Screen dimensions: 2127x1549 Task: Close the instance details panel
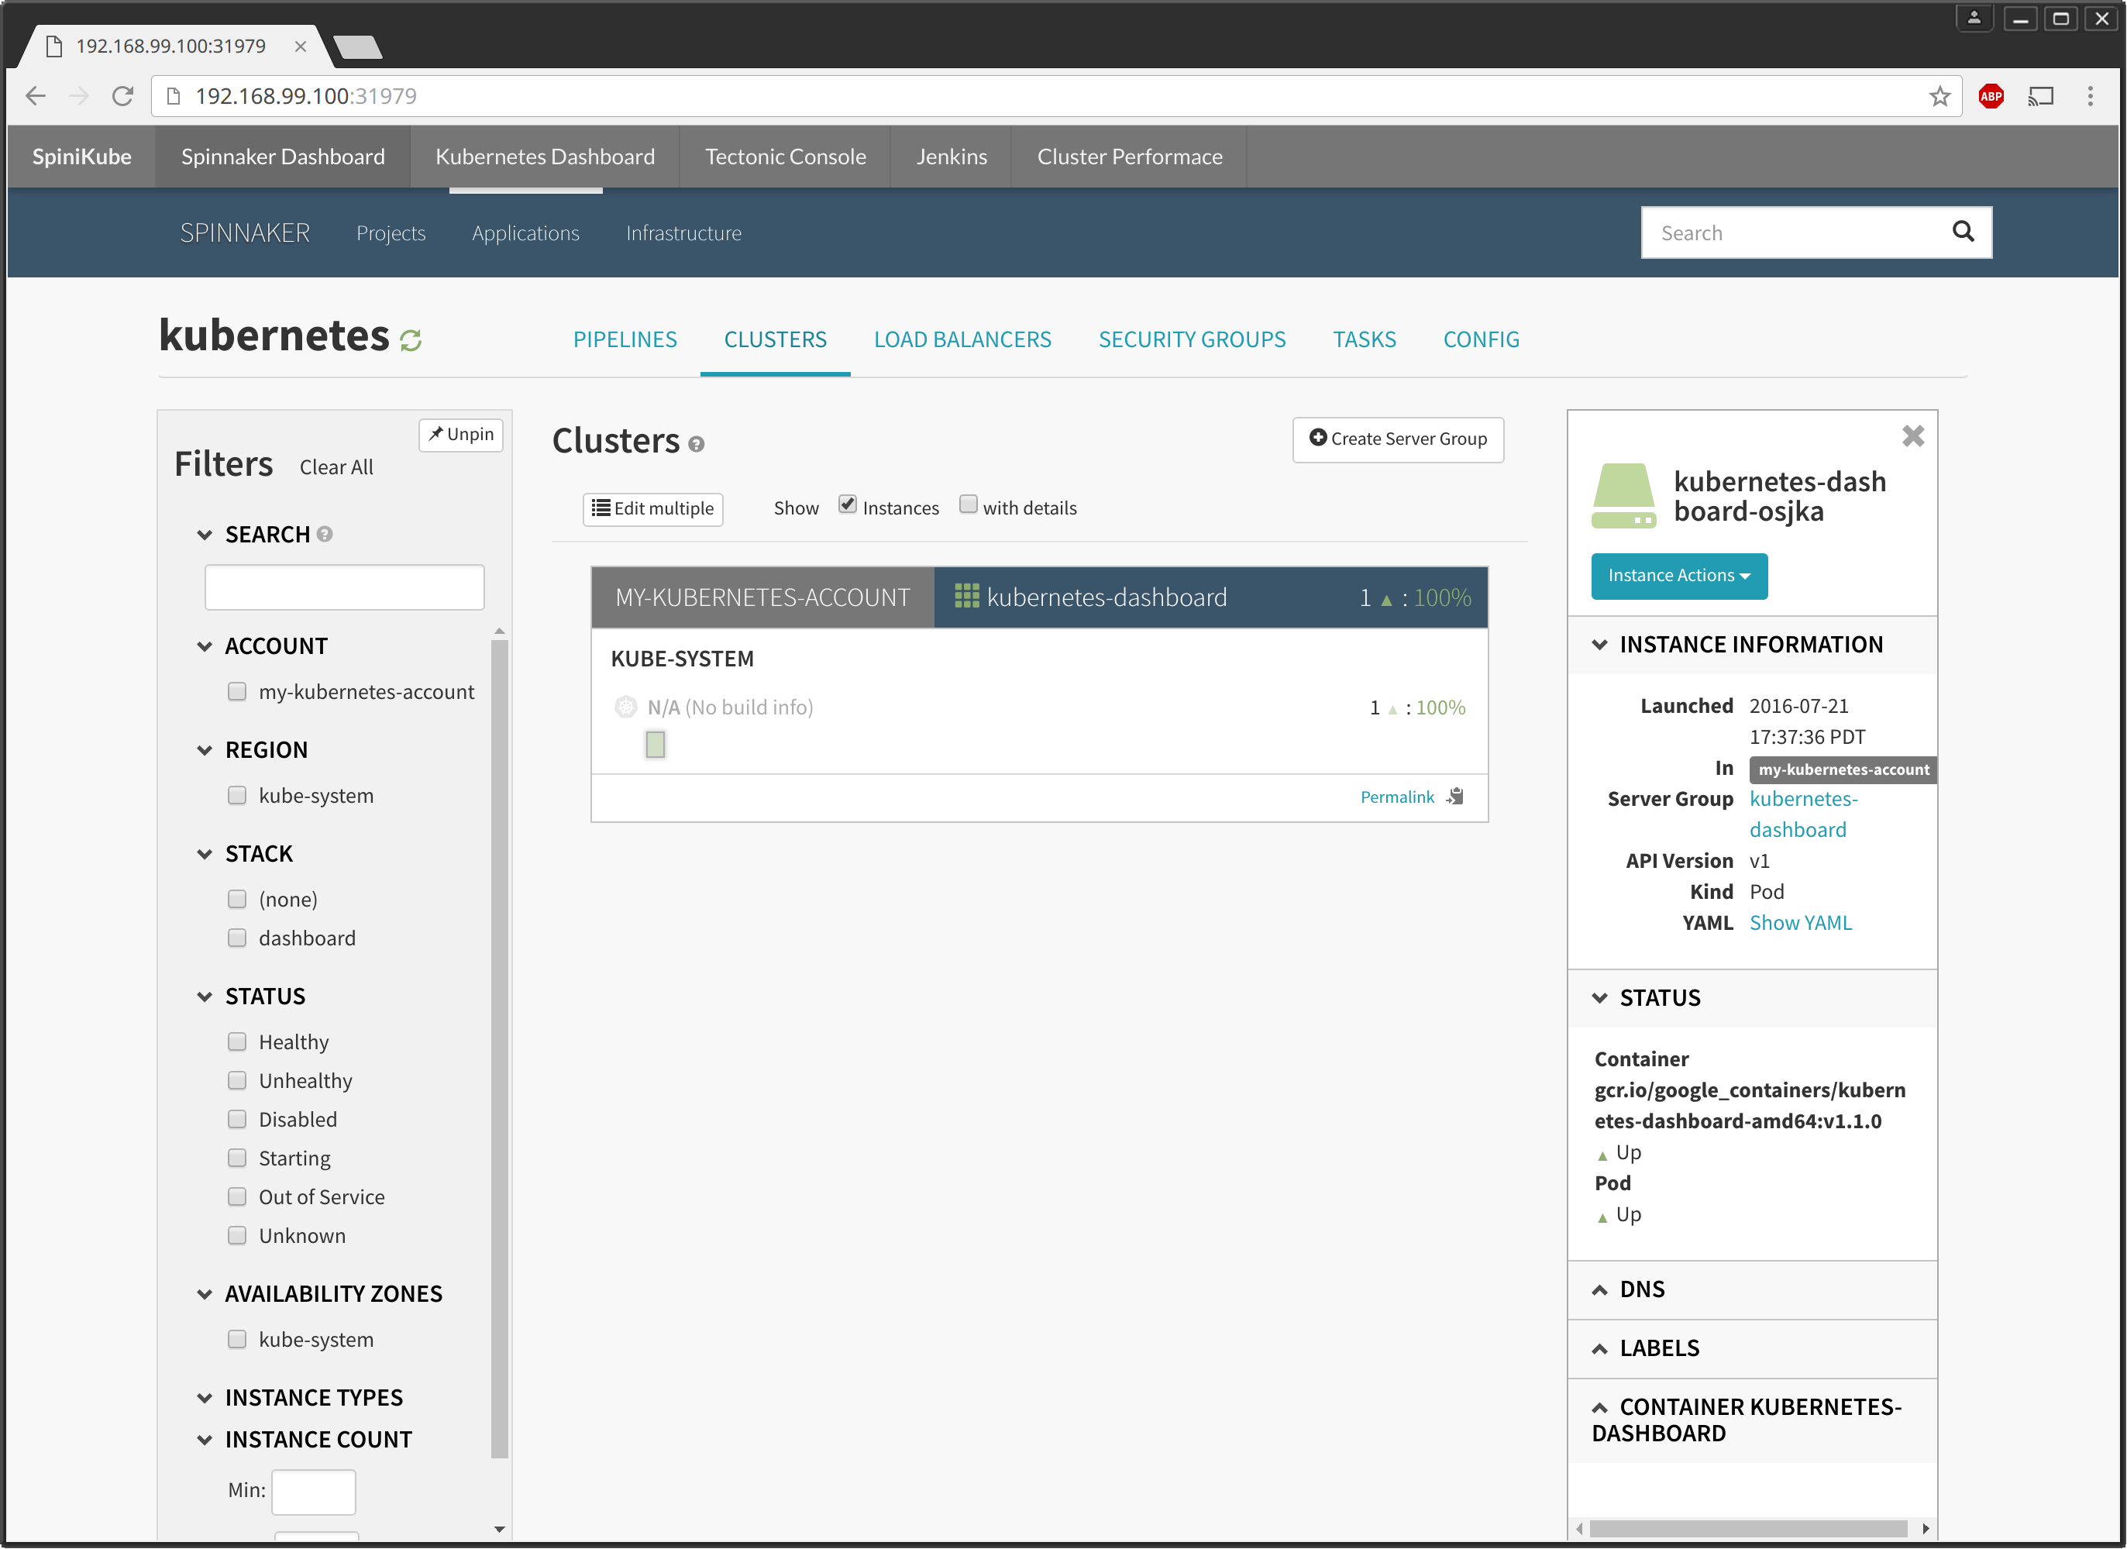[1912, 436]
